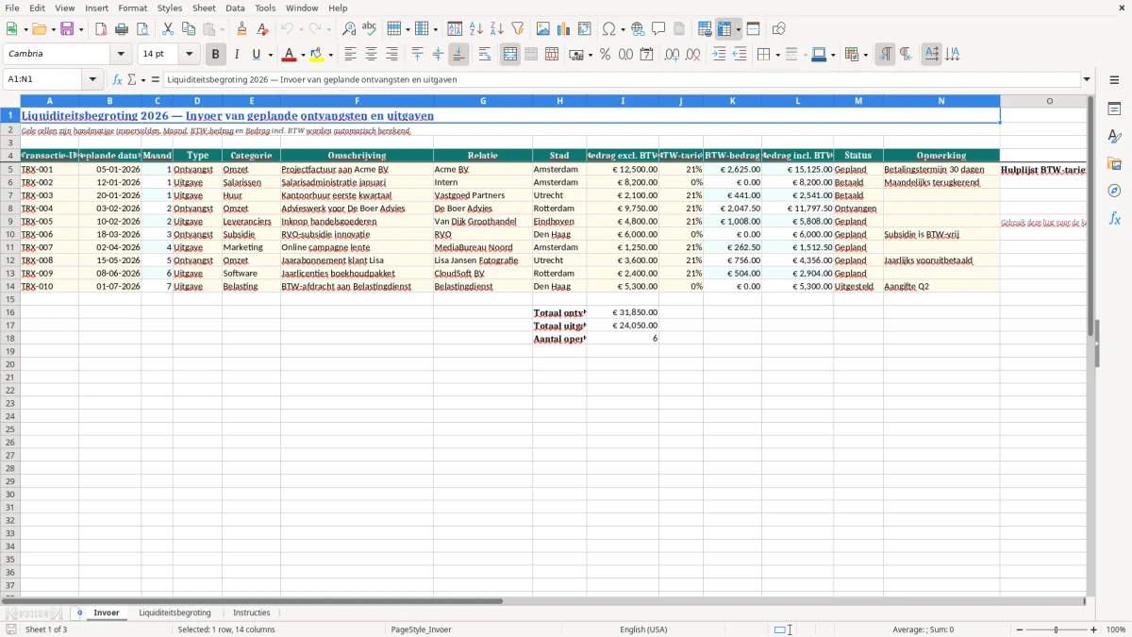Center text horizontally

point(371,55)
